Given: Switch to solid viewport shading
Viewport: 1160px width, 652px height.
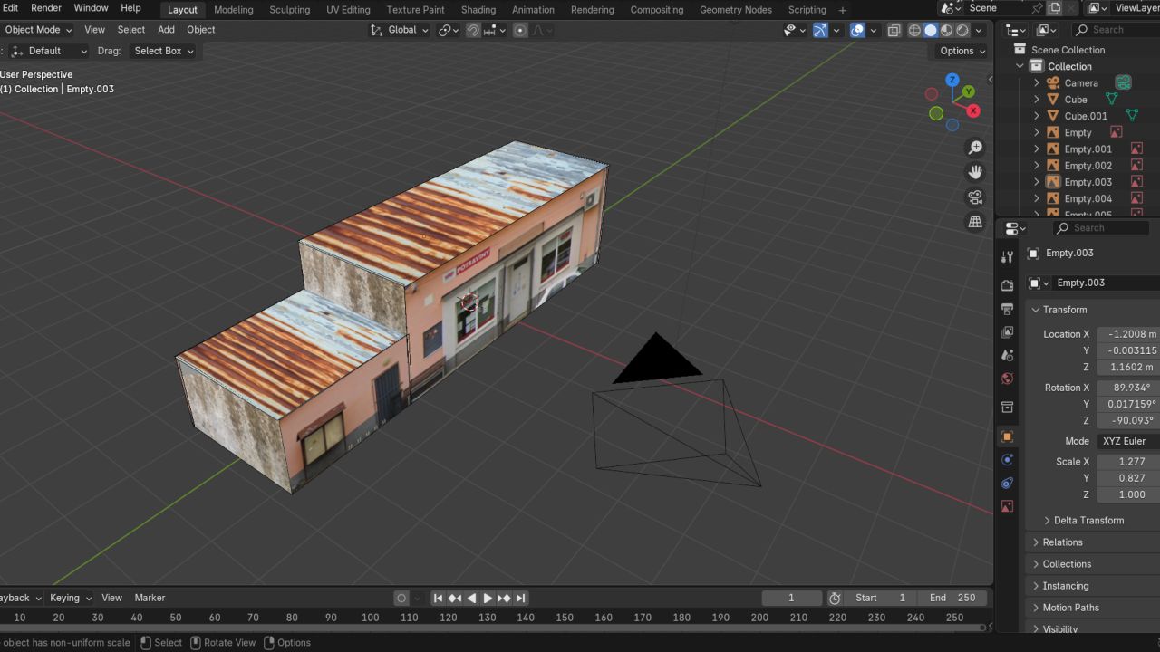Looking at the screenshot, I should (x=931, y=30).
